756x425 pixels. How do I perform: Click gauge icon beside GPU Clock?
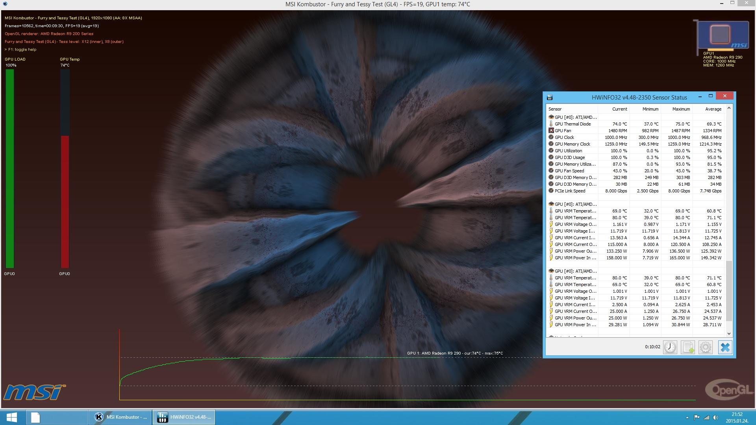point(551,137)
